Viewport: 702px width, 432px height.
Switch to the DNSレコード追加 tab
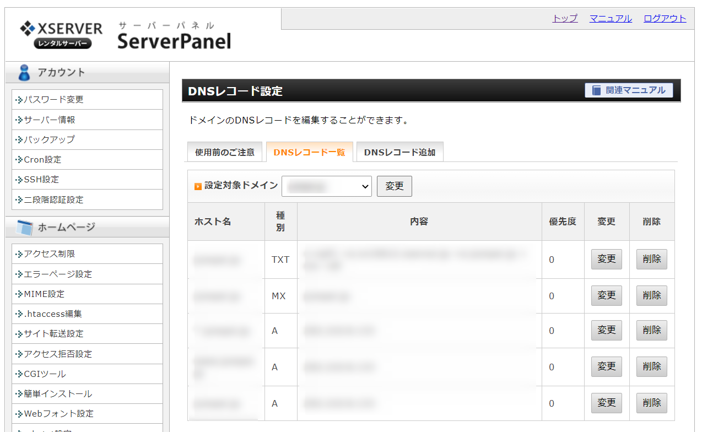point(399,152)
